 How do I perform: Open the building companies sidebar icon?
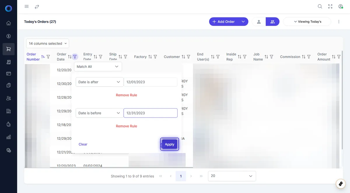[8, 111]
